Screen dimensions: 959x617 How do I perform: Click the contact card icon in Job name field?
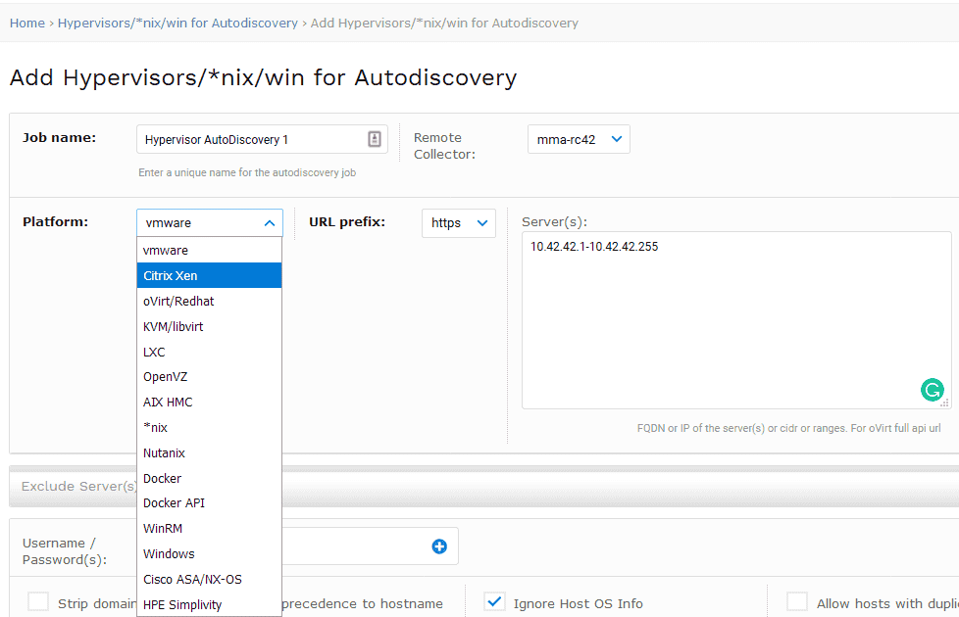coord(375,139)
